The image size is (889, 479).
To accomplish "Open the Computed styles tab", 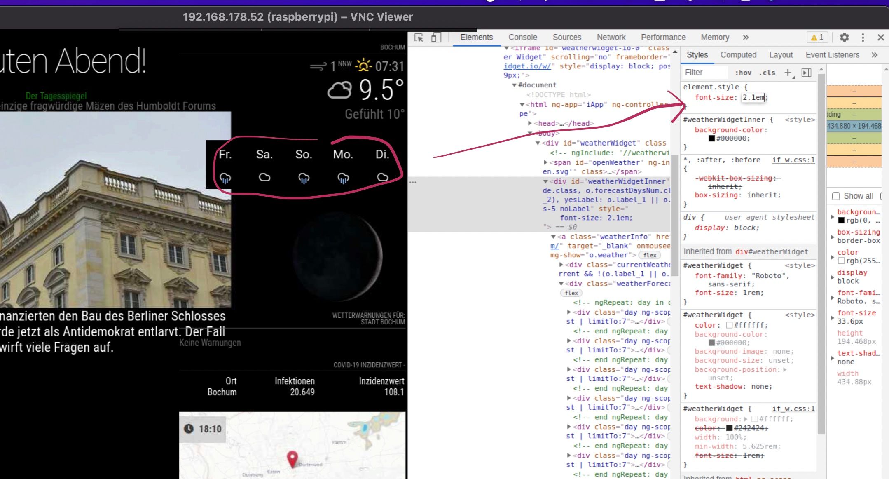I will coord(738,55).
